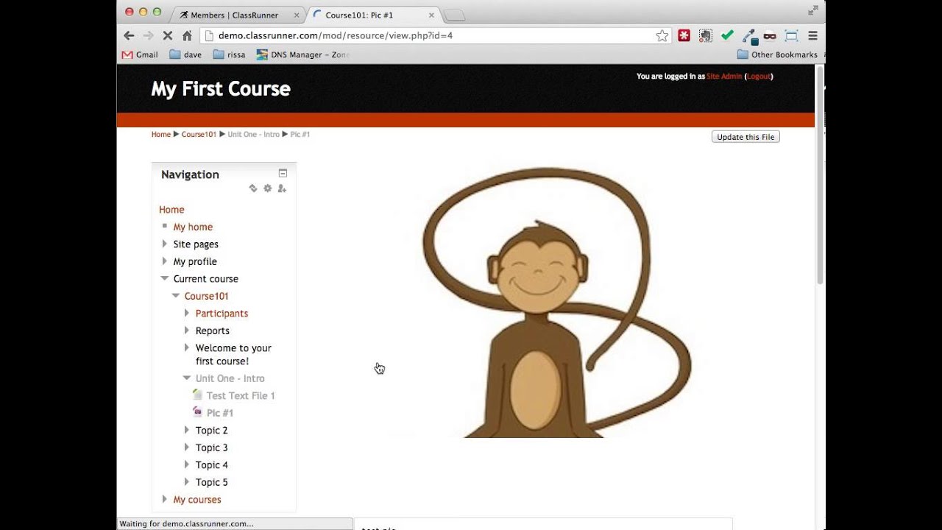Open Participants in navigation tree
This screenshot has width=942, height=530.
[222, 314]
